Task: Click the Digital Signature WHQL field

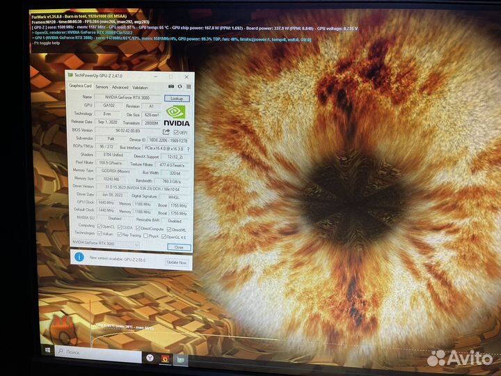Action: click(x=173, y=197)
